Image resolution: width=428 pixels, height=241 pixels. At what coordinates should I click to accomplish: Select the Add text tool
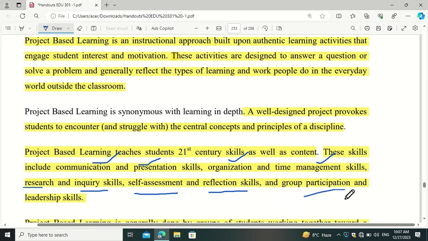(x=94, y=28)
